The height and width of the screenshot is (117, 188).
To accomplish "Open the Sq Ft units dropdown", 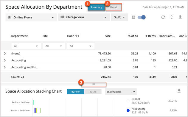I will pyautogui.click(x=119, y=17).
